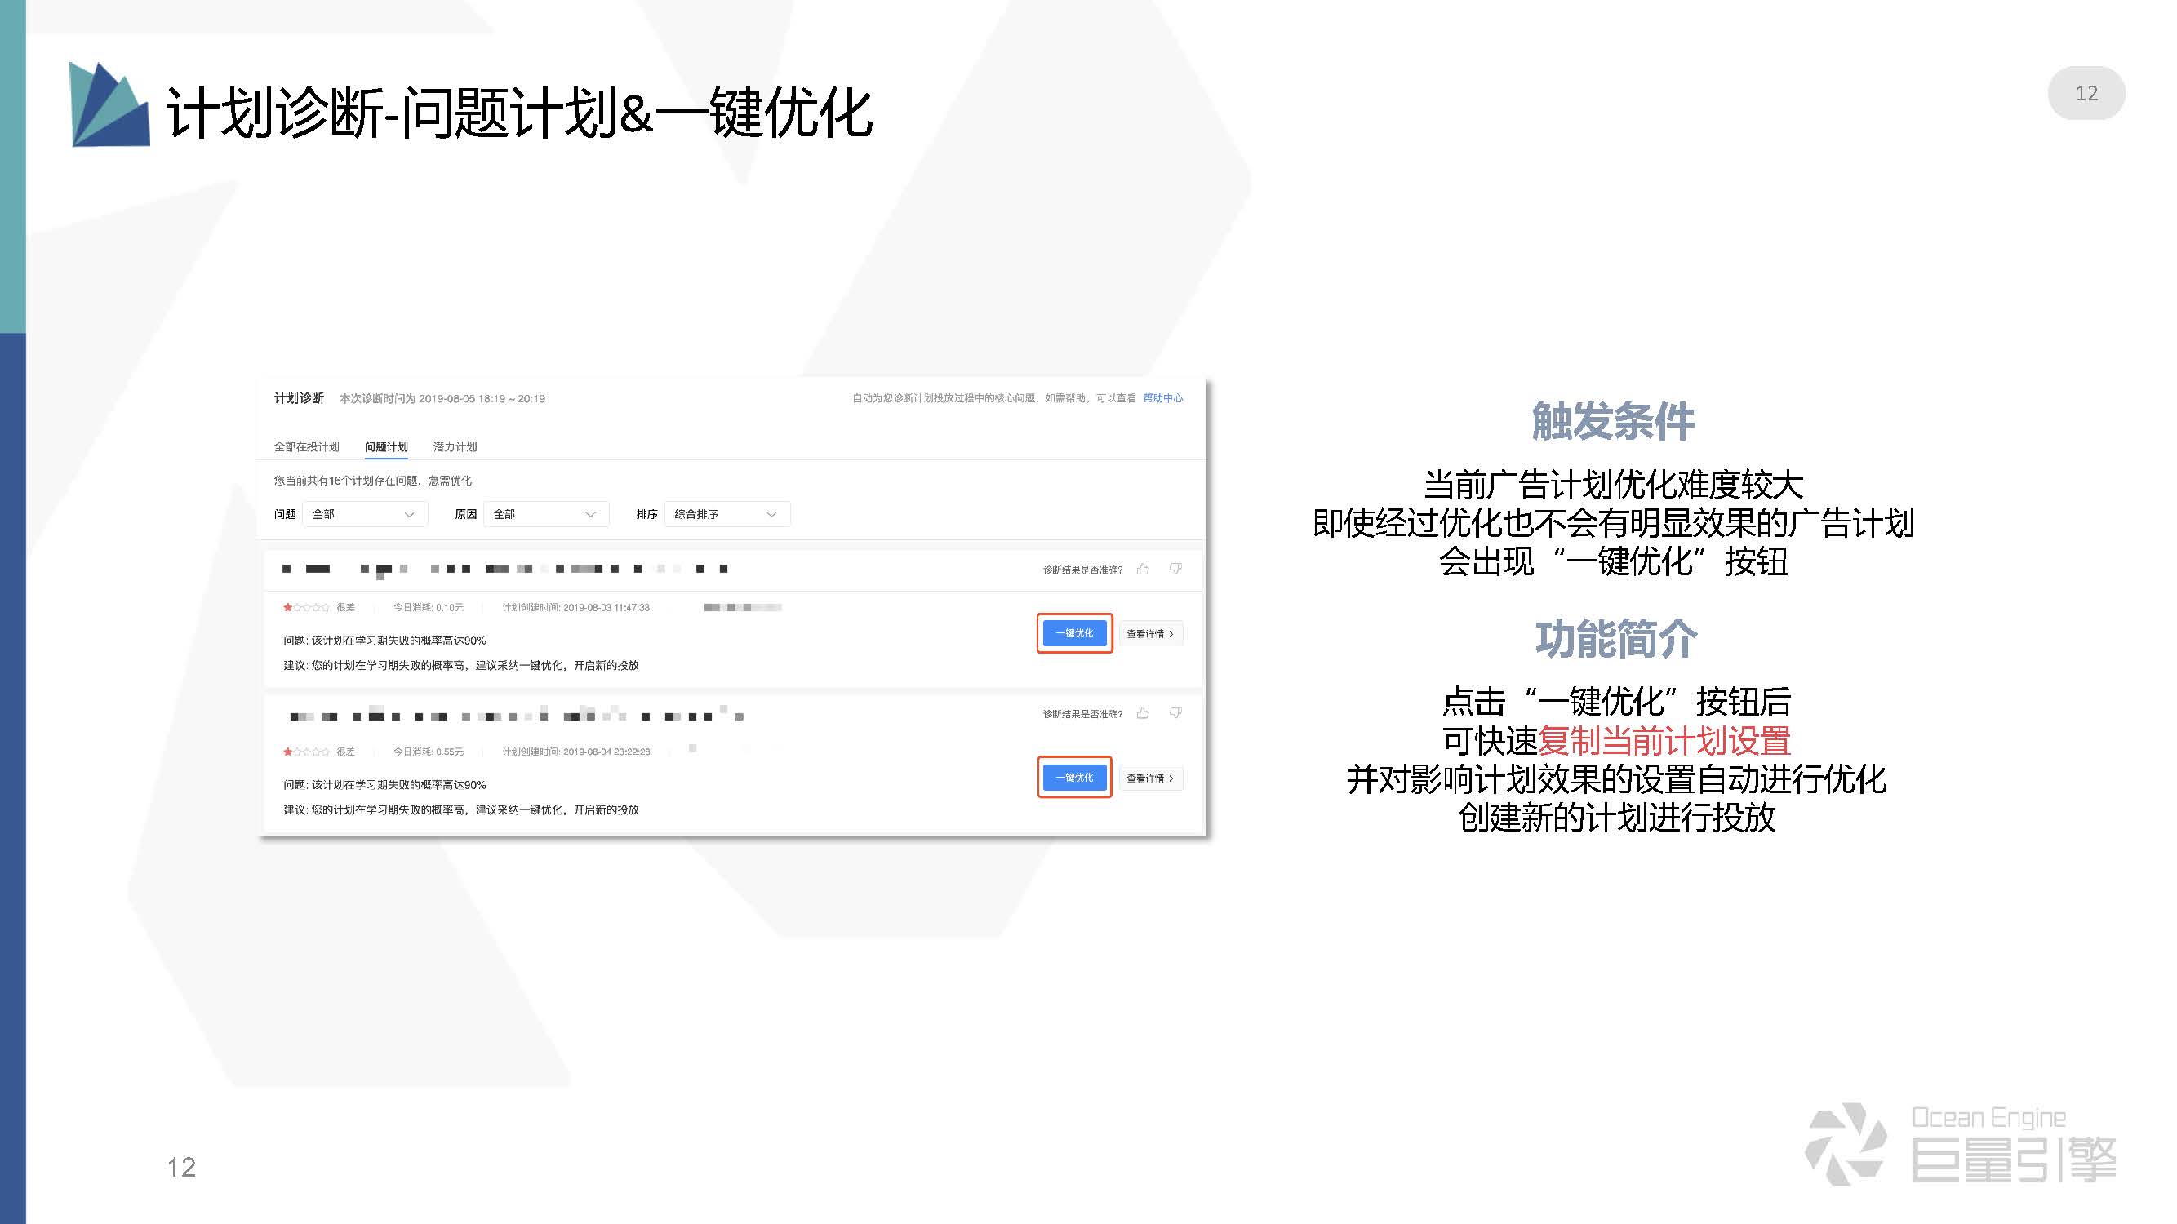Image resolution: width=2177 pixels, height=1224 pixels.
Task: Click star rating of first plan
Action: click(x=306, y=607)
